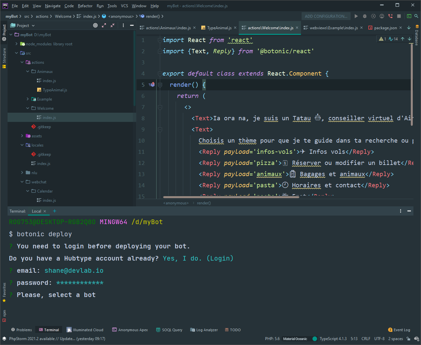Expand all in Project panel

click(x=104, y=25)
